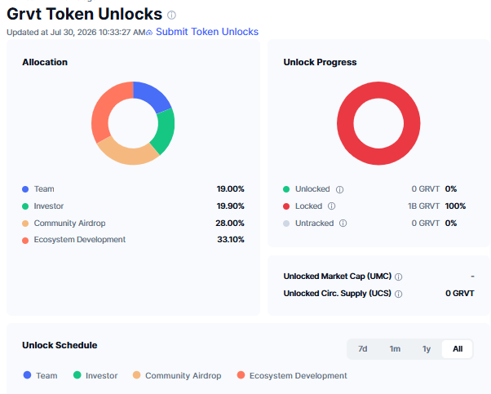Screen dimensions: 491x394
Task: Click the red Locked ring in Unlock Progress
Action: 378,157
